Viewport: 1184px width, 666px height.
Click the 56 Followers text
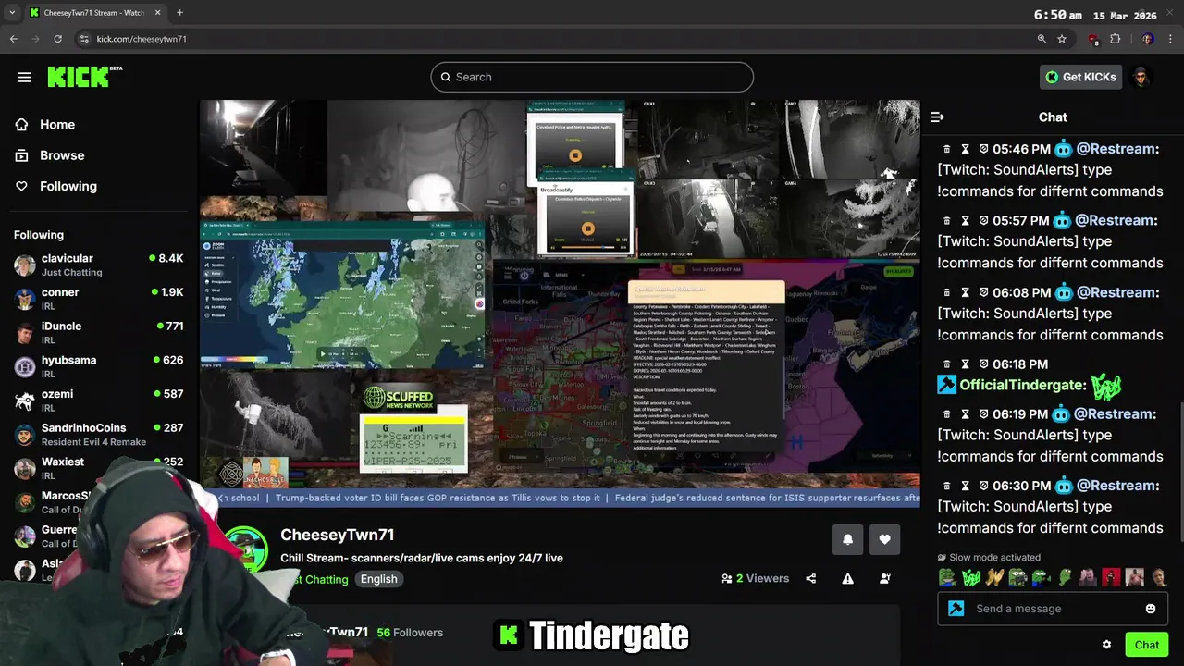[410, 633]
